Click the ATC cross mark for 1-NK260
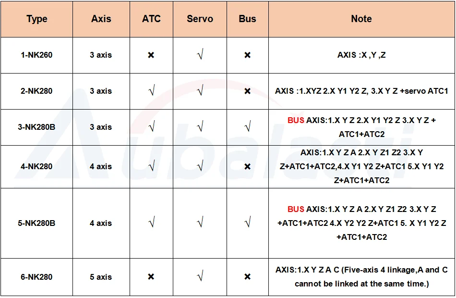This screenshot has width=456, height=298. pos(151,55)
